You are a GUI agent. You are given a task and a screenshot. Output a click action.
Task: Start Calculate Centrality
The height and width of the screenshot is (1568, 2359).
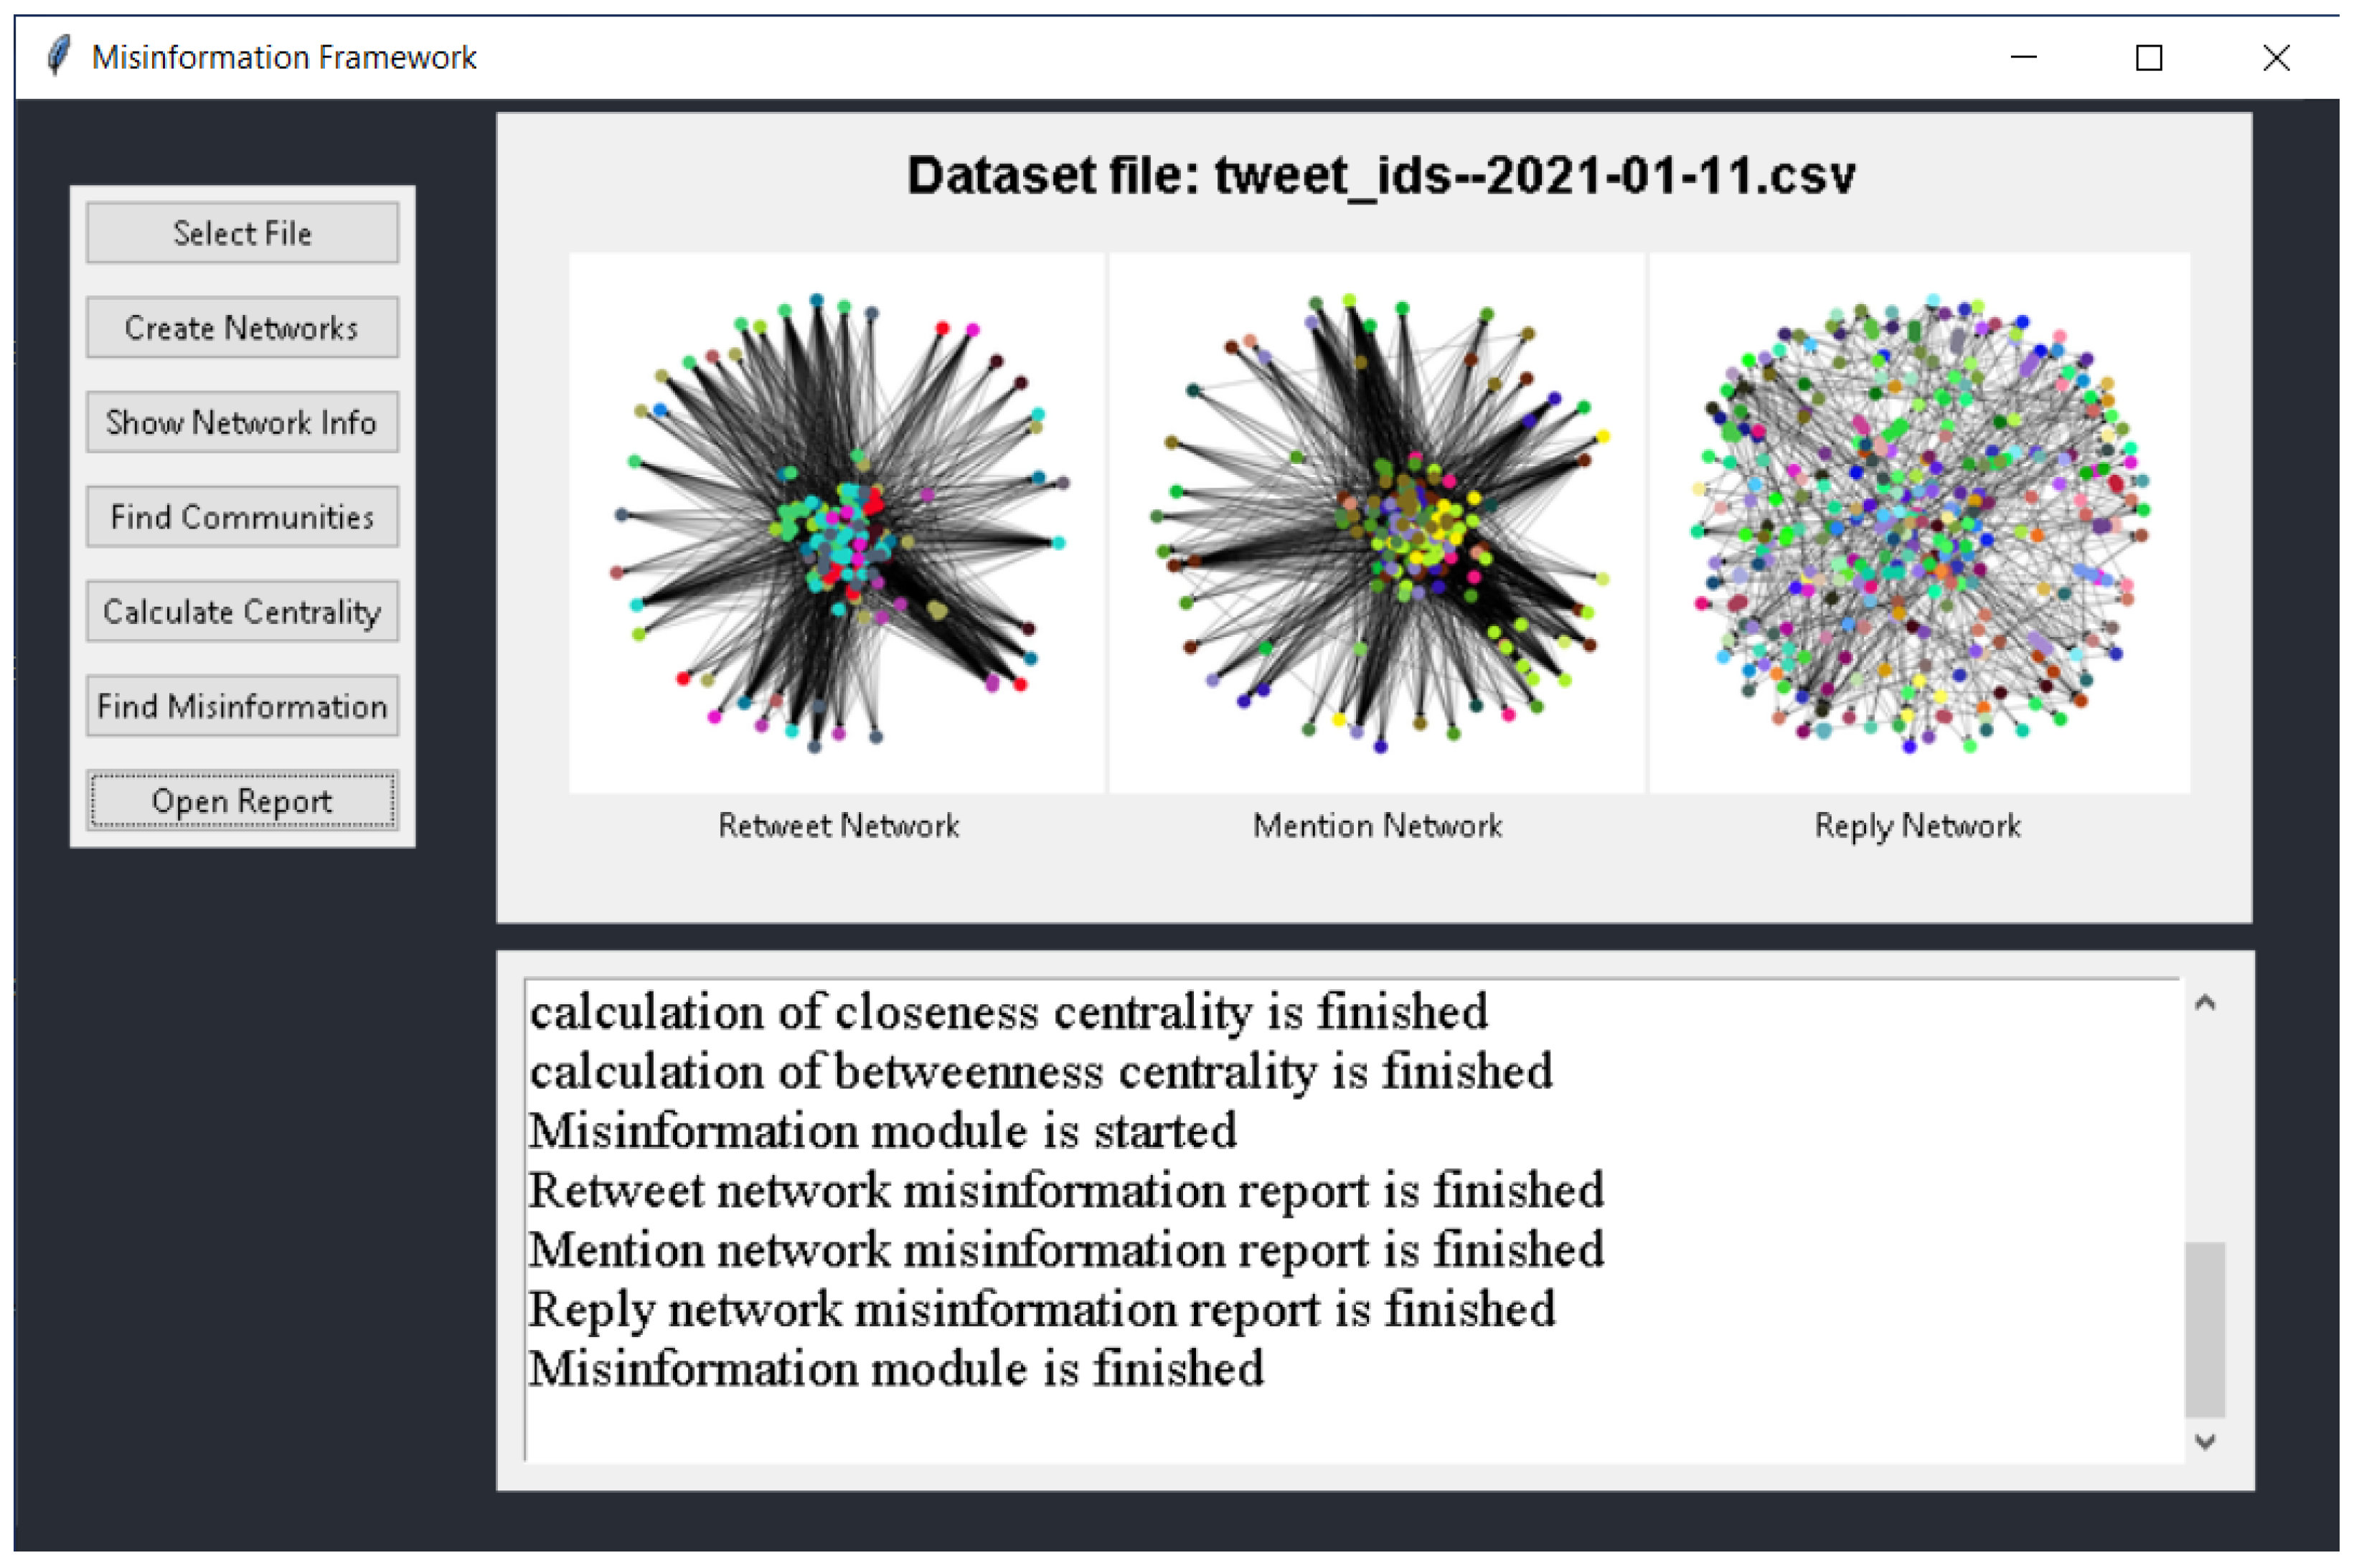click(242, 611)
